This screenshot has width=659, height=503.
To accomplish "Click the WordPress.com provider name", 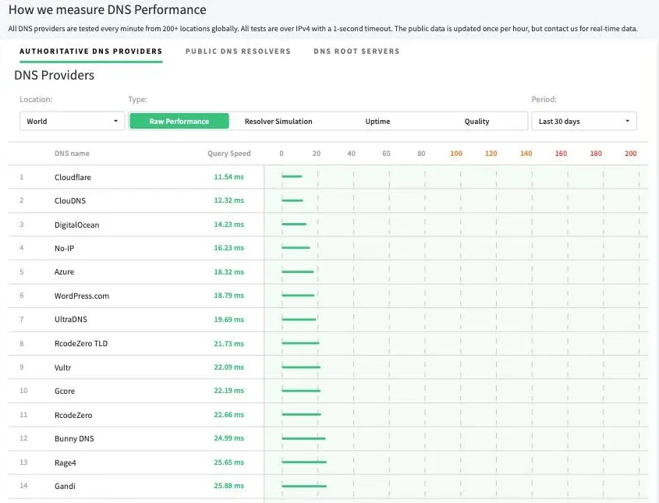I will click(x=82, y=296).
